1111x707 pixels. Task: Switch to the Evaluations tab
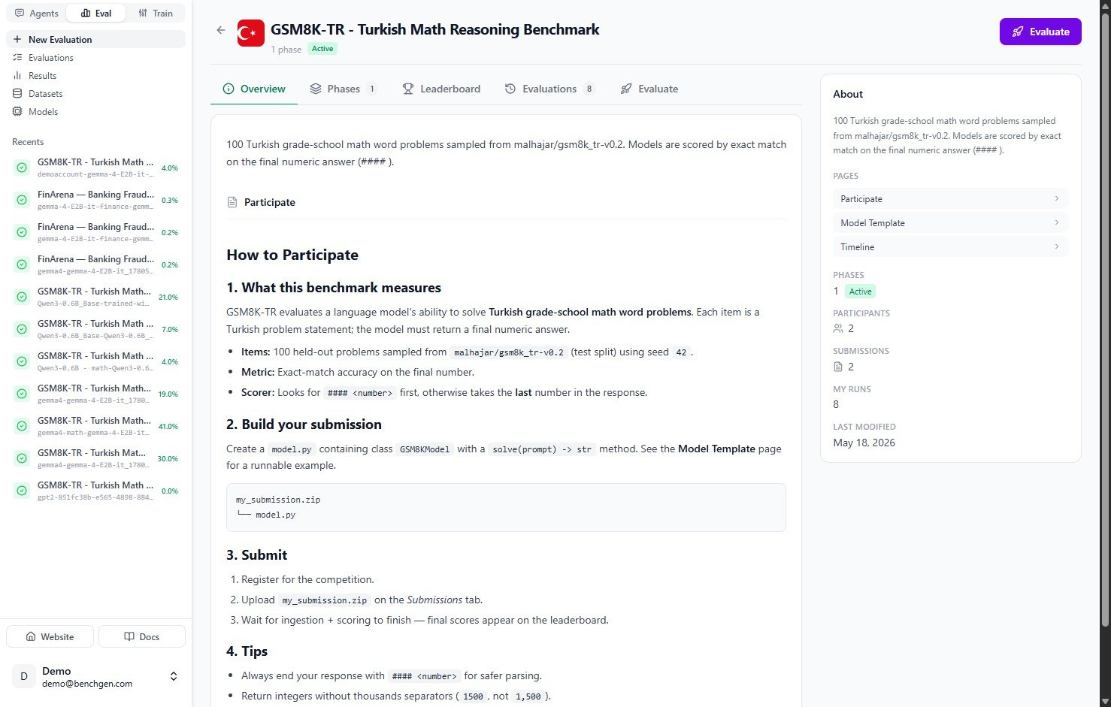[549, 89]
